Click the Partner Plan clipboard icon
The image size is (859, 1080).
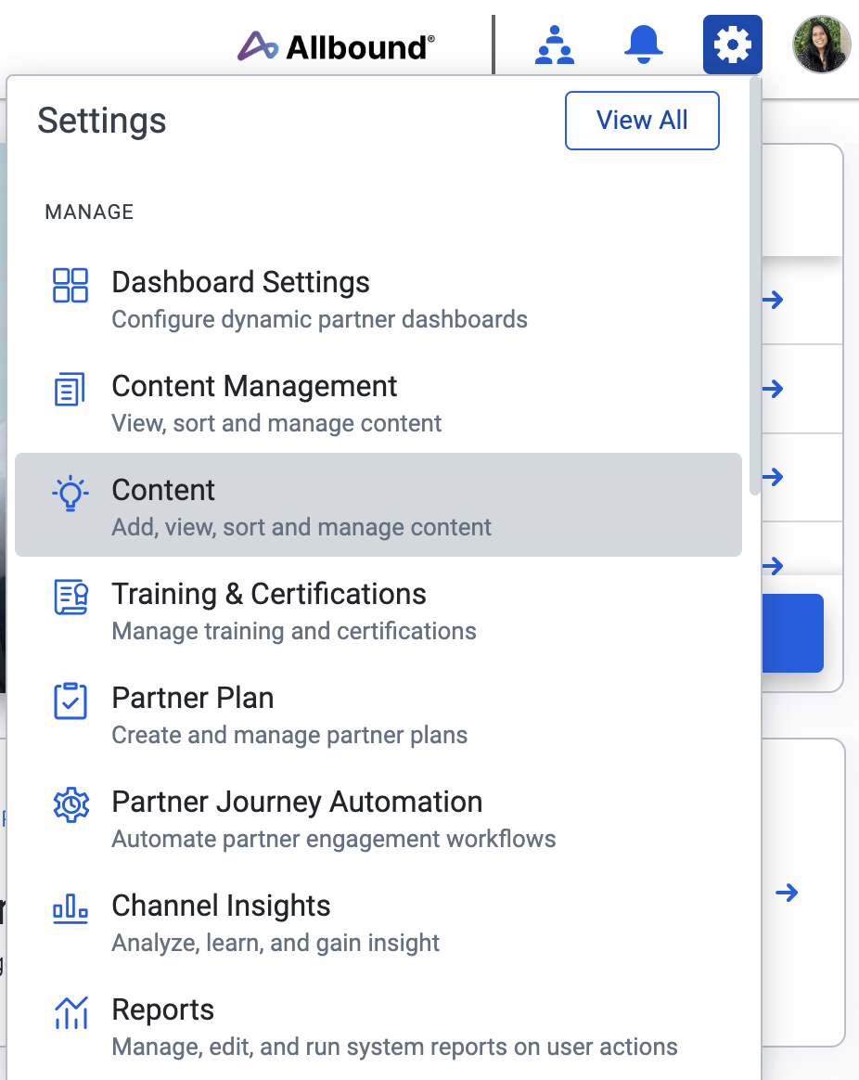pyautogui.click(x=71, y=701)
